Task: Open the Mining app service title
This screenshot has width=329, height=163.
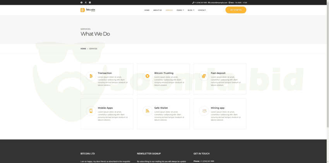Action: (x=218, y=108)
